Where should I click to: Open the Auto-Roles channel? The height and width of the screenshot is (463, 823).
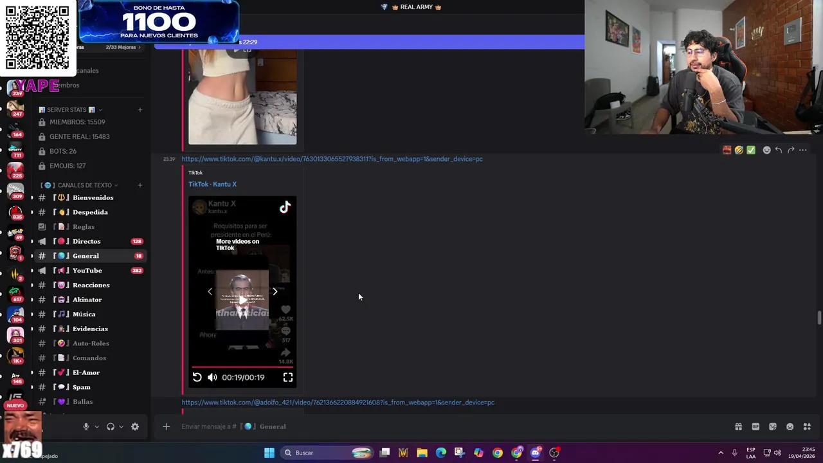click(89, 343)
